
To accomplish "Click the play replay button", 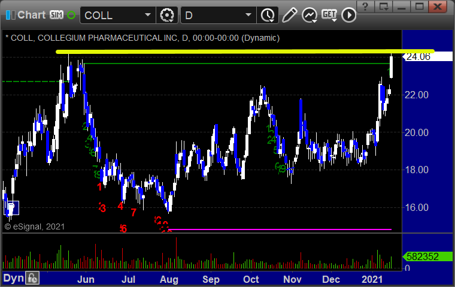I will [x=348, y=15].
